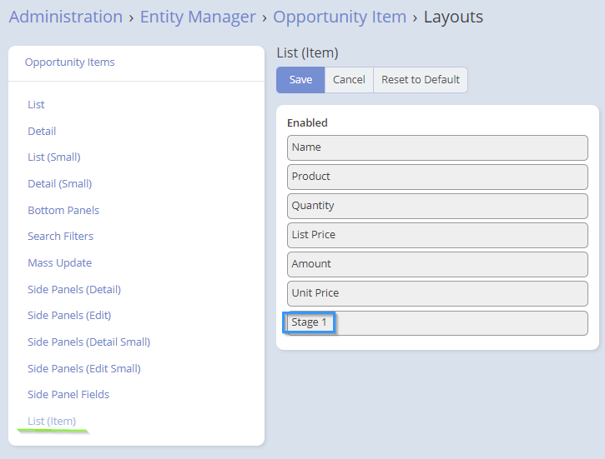Select Mass Update layout

(x=60, y=263)
